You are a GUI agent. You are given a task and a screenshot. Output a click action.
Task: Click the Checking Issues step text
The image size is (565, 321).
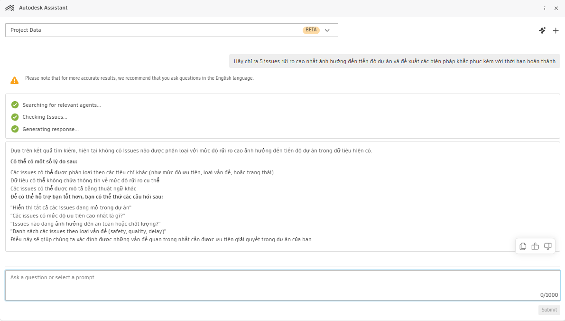point(45,117)
